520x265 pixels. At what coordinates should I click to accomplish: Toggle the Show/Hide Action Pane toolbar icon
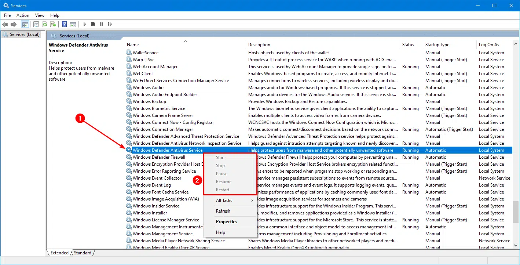[x=73, y=24]
